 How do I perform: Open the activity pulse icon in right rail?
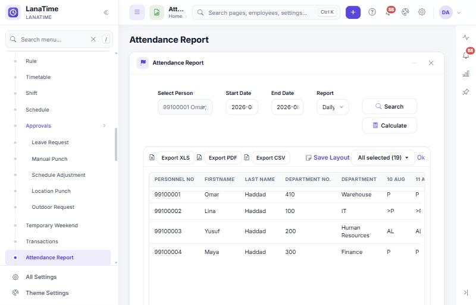pyautogui.click(x=466, y=37)
